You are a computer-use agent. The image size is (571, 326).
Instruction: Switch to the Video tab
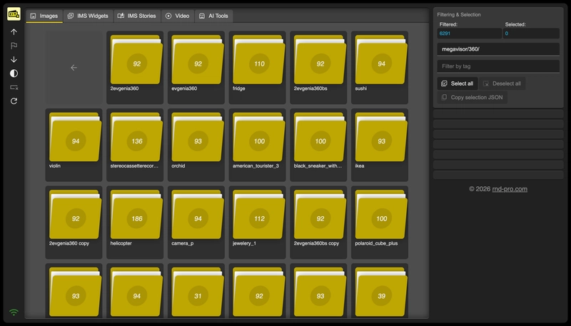tap(178, 16)
